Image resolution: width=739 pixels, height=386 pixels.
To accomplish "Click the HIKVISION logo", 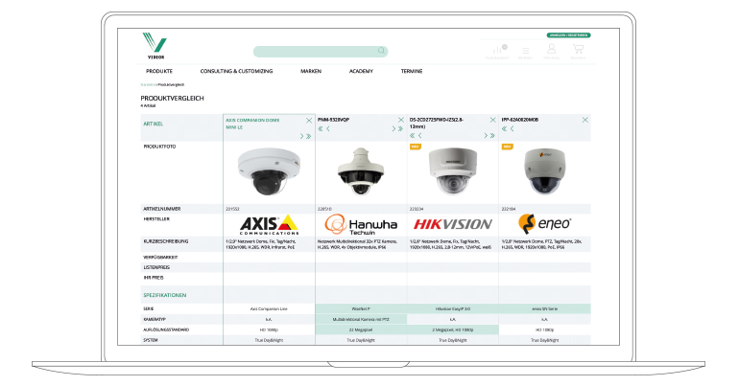I will coord(453,224).
